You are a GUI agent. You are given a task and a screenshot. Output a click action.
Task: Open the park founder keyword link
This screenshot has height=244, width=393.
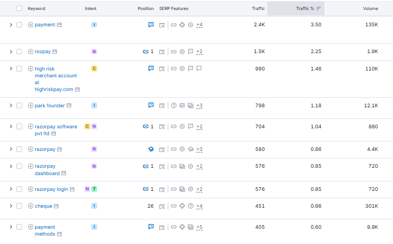[50, 106]
